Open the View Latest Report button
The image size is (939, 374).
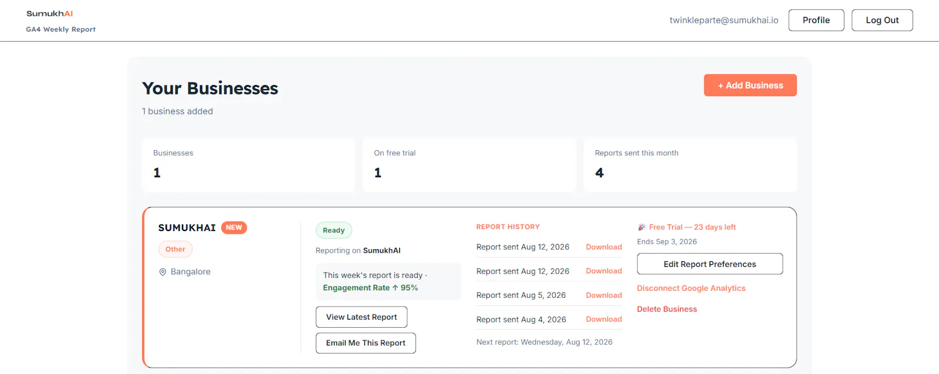[x=362, y=317]
